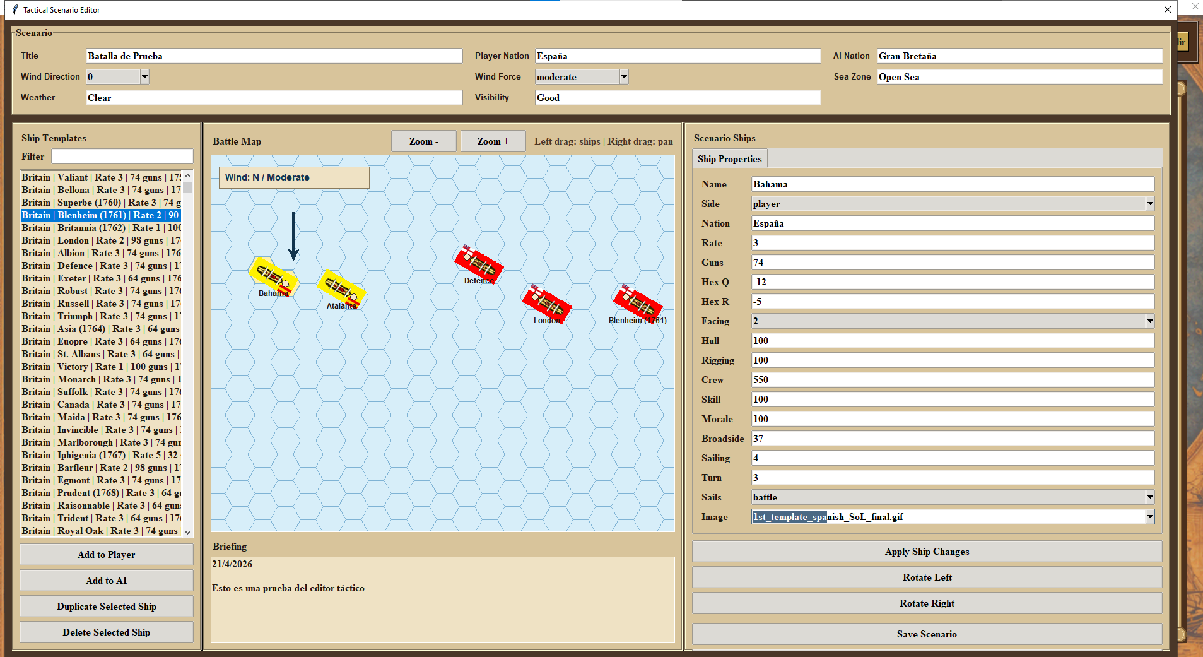Screen dimensions: 1203x657
Task: Select the Blenheim (1761) ship on map
Action: pos(638,303)
